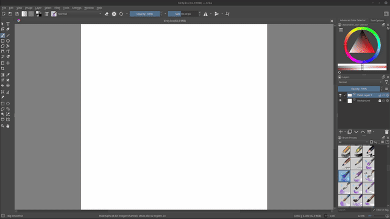Hide the Background layer with its eye icon
This screenshot has width=390, height=219.
(340, 100)
